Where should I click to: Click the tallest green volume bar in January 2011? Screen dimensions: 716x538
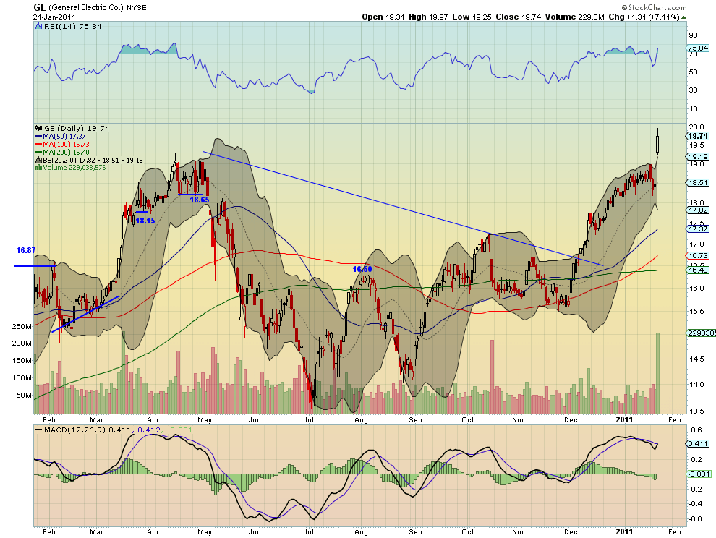pyautogui.click(x=657, y=373)
